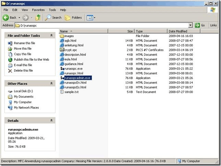The width and height of the screenshot is (221, 166).
Task: Click the 5 KB size cell
Action: pyautogui.click(x=130, y=92)
